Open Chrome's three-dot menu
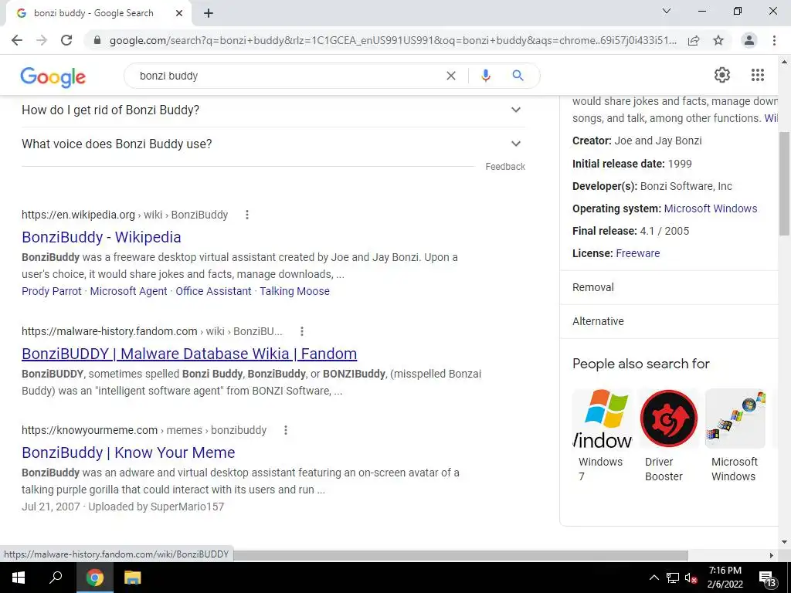The image size is (791, 593). 774,40
